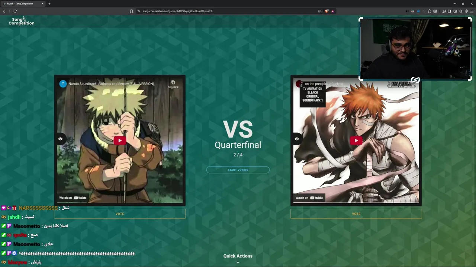This screenshot has height=267, width=476.
Task: Open the Leo AI sparkle icon
Action: point(461,11)
